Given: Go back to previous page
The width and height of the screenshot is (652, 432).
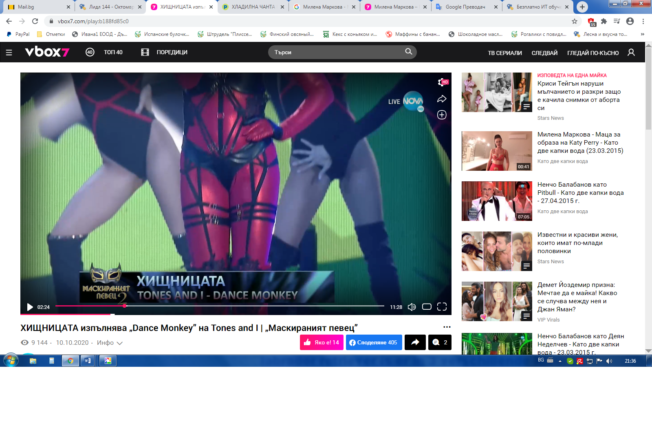Looking at the screenshot, I should (9, 21).
